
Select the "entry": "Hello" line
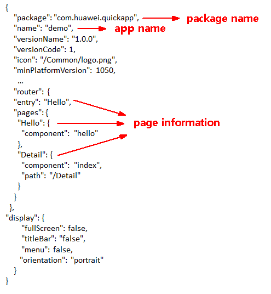click(43, 103)
